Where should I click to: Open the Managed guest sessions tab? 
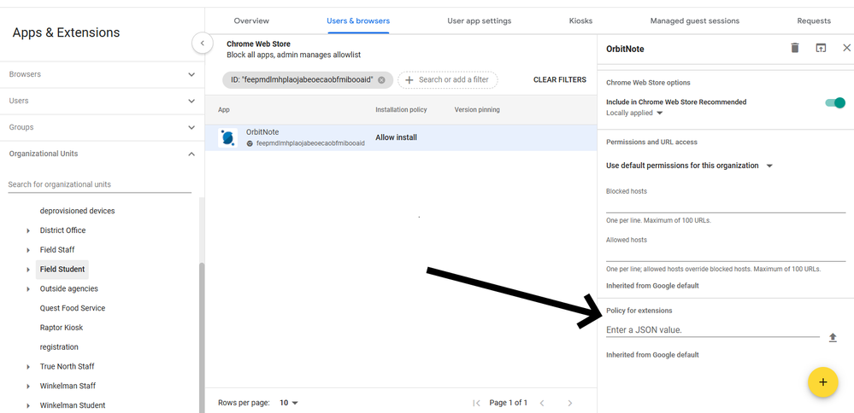(x=694, y=21)
